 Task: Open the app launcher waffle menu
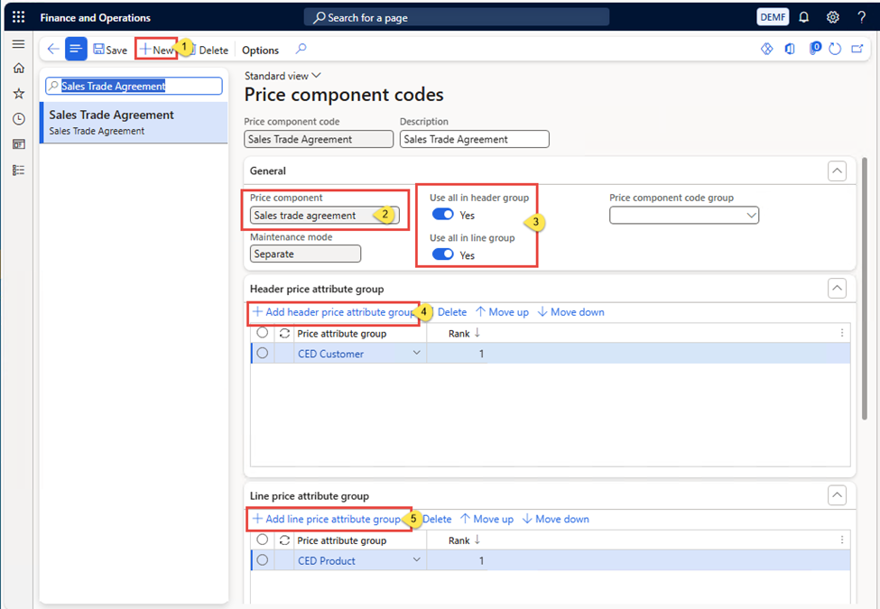[x=19, y=17]
